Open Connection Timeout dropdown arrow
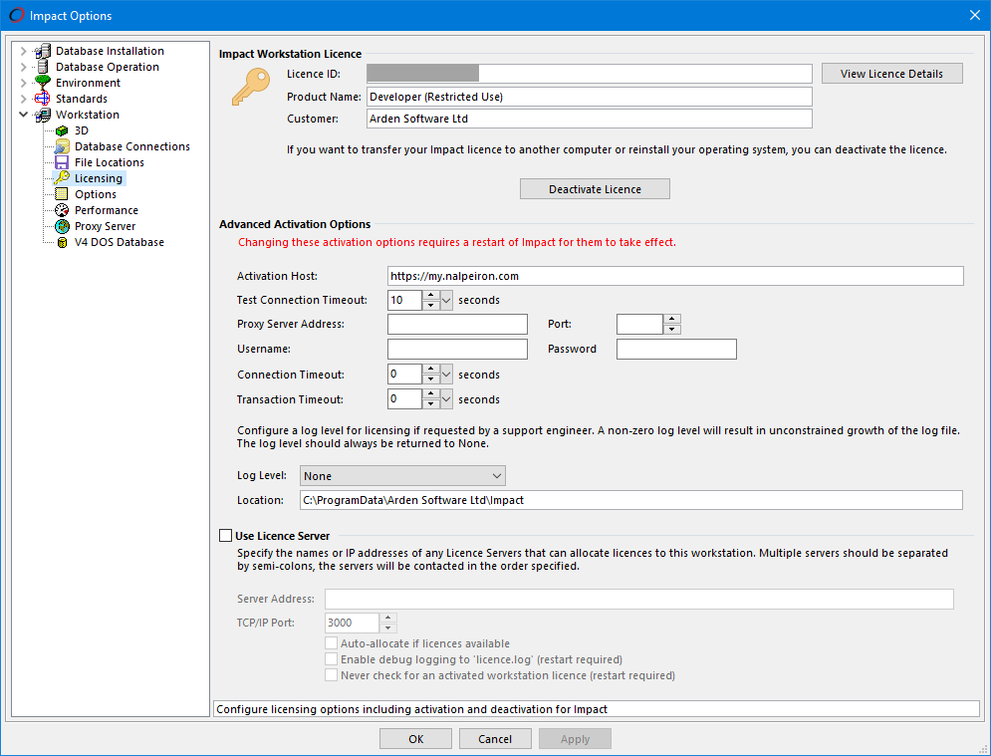 [446, 375]
